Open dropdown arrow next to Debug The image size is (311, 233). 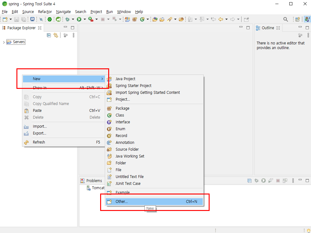[x=73, y=19]
